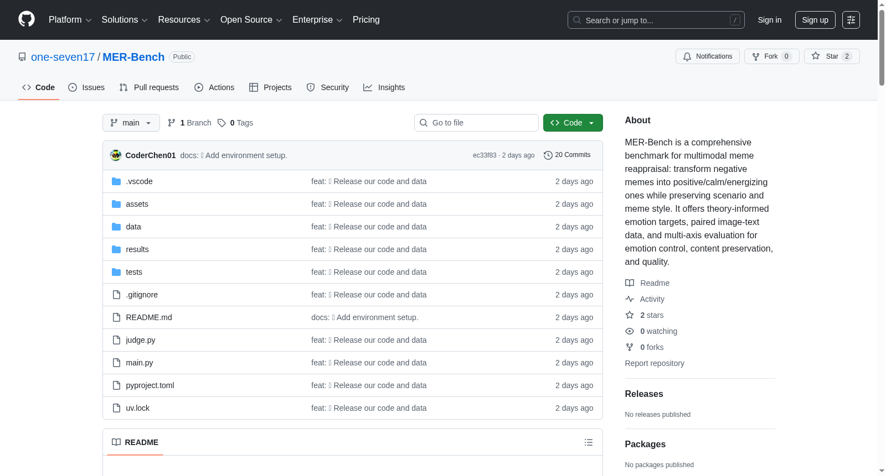Select the README tab below file list

135,442
